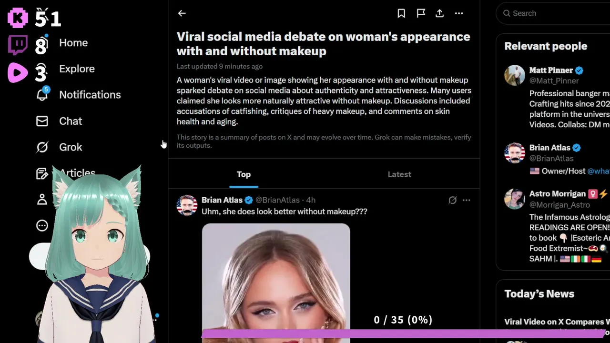Click post text 'Uhm, she does look better'
Image resolution: width=610 pixels, height=343 pixels.
285,212
